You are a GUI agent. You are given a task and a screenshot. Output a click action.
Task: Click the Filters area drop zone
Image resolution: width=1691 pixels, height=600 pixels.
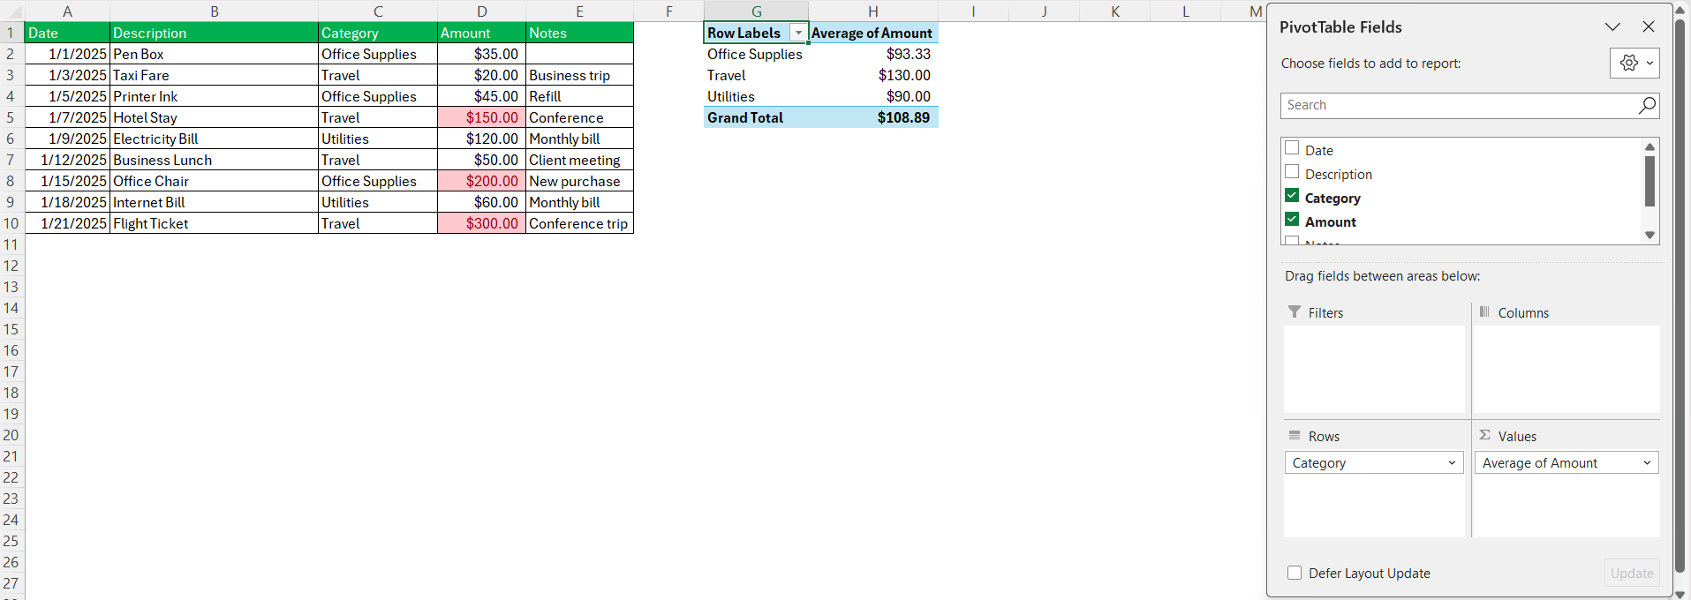[1374, 369]
